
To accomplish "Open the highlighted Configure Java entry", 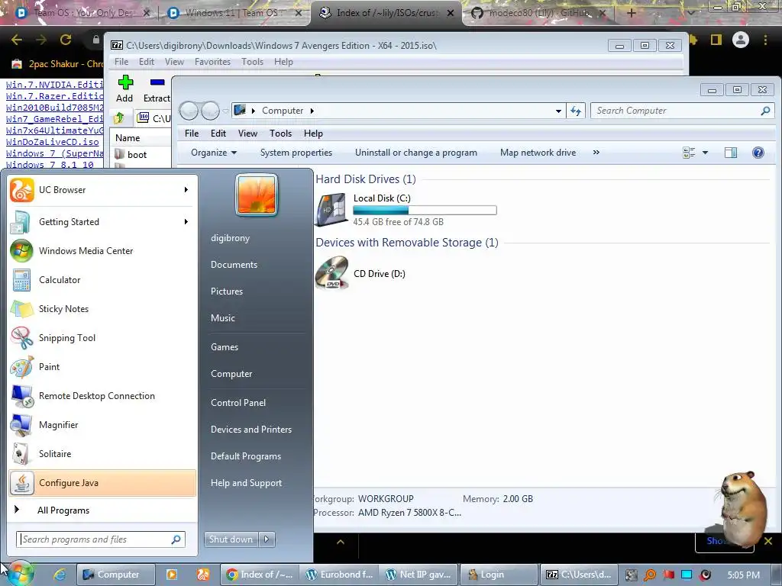I will tap(102, 483).
